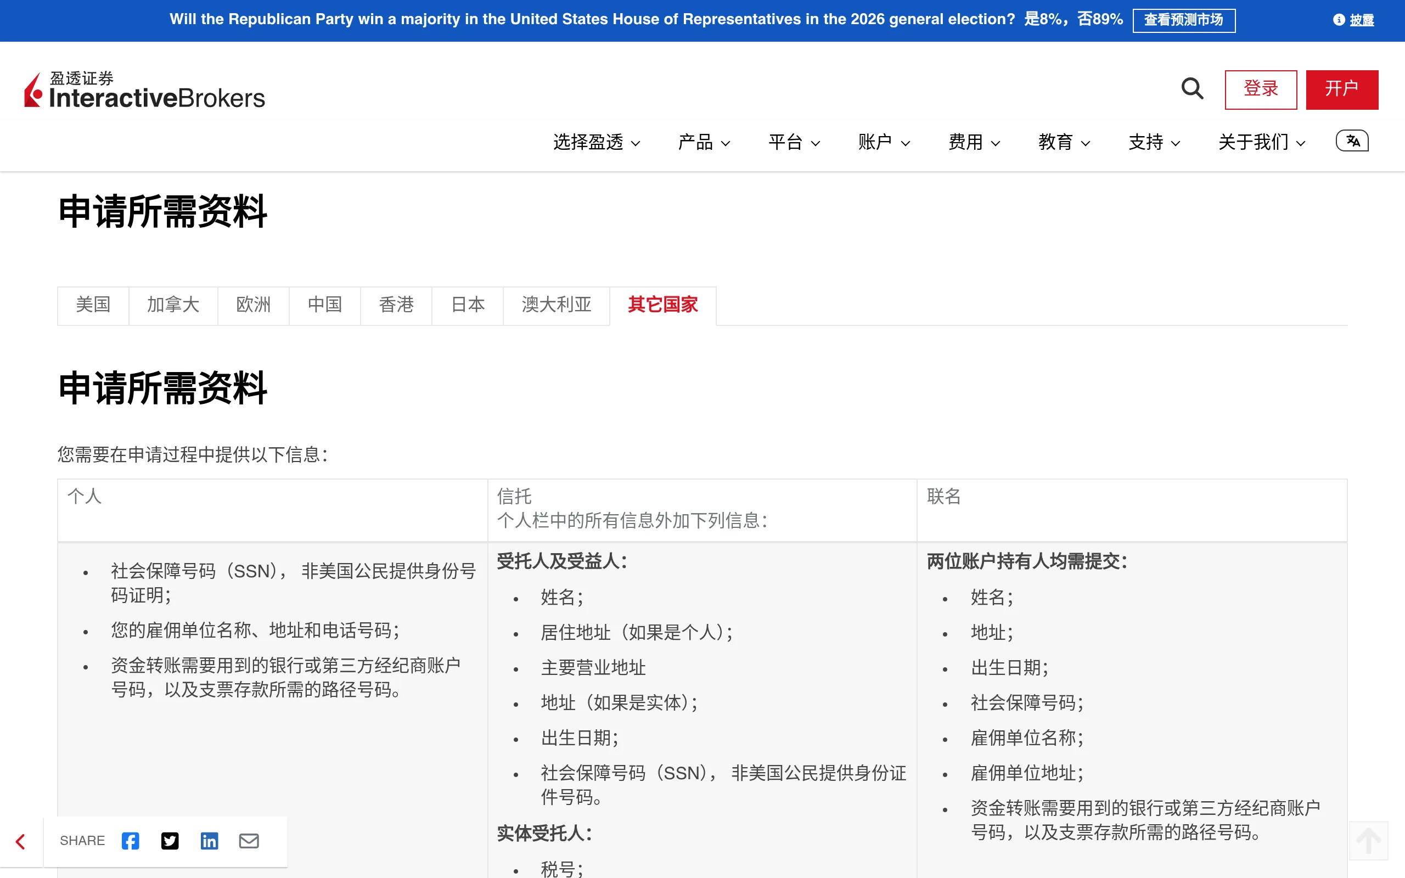
Task: Select the 其它国家 tab
Action: pyautogui.click(x=662, y=306)
